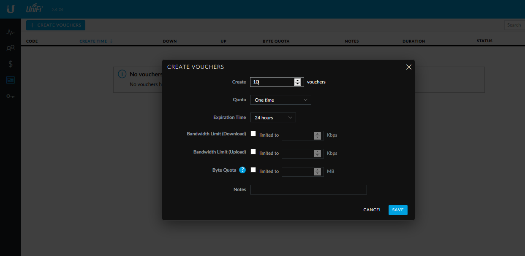This screenshot has height=256, width=525.
Task: Sort by the Up column header
Action: click(x=223, y=41)
